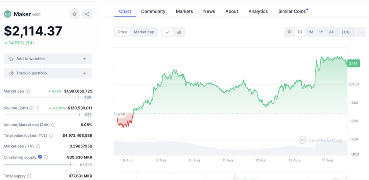Viewport: 369px width, 180px height.
Task: Select the line chart view icon
Action: (x=168, y=32)
